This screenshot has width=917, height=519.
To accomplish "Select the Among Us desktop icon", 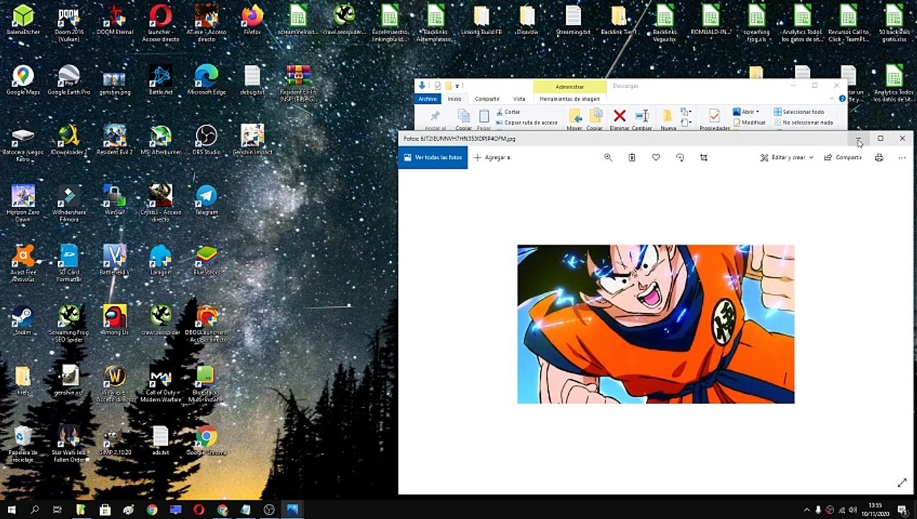I will [115, 321].
